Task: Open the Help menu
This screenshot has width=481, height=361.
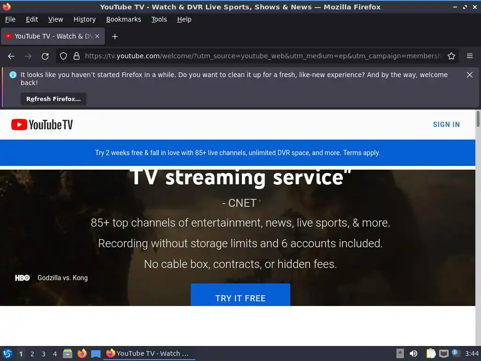Action: 184,19
